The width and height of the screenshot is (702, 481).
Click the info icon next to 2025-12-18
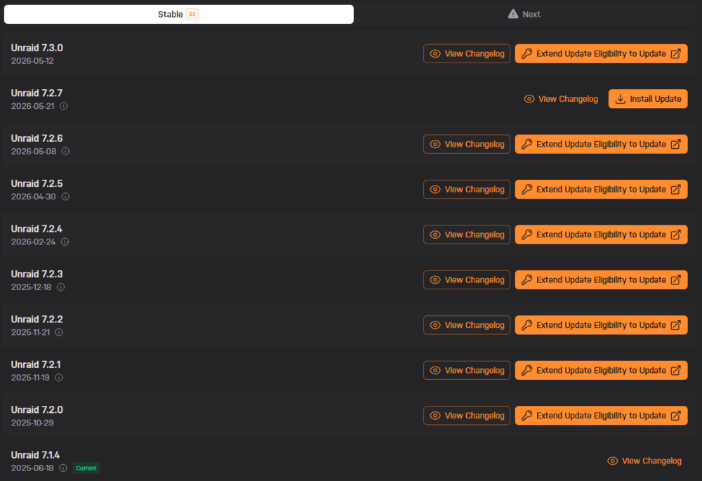61,287
